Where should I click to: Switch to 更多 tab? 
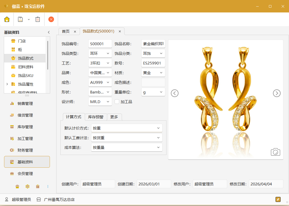[114, 117]
